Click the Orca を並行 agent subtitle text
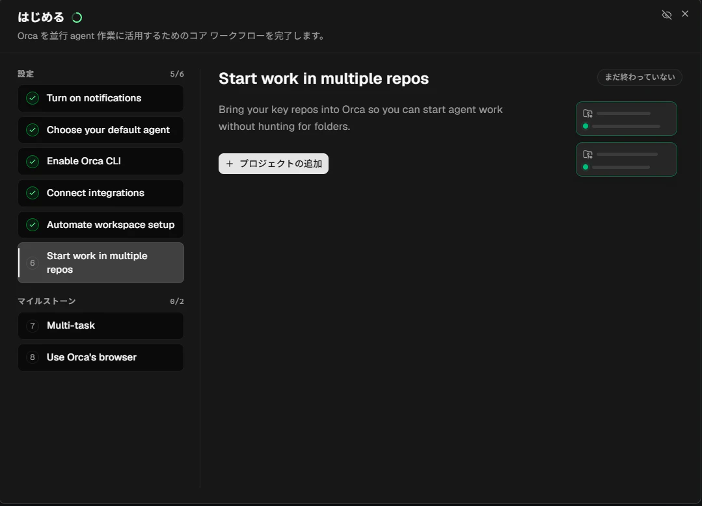This screenshot has height=506, width=702. point(172,36)
